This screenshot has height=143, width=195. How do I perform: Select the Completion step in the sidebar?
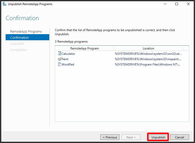18,50
